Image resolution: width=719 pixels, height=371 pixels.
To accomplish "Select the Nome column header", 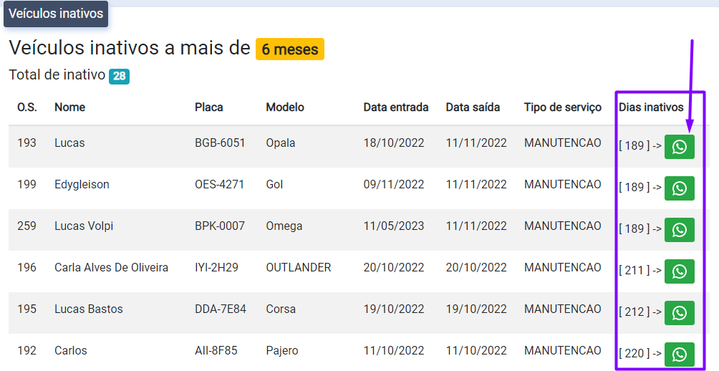I will pos(69,107).
